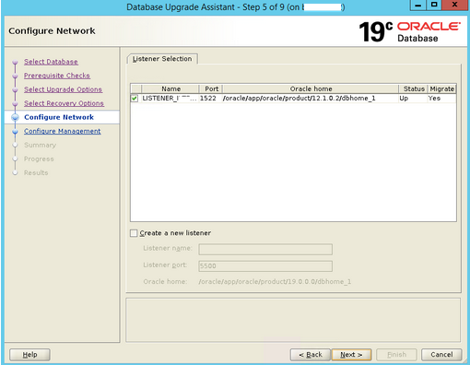The height and width of the screenshot is (365, 470).
Task: Select the Configure Network step
Action: (x=59, y=117)
